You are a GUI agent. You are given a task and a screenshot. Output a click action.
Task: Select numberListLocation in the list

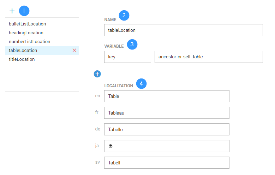[x=42, y=41]
